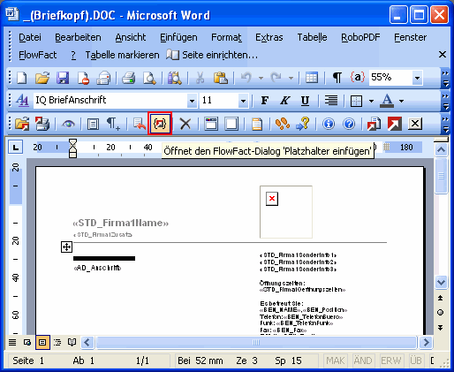Toggle field codes {a} button
454x372 pixels.
(358, 78)
